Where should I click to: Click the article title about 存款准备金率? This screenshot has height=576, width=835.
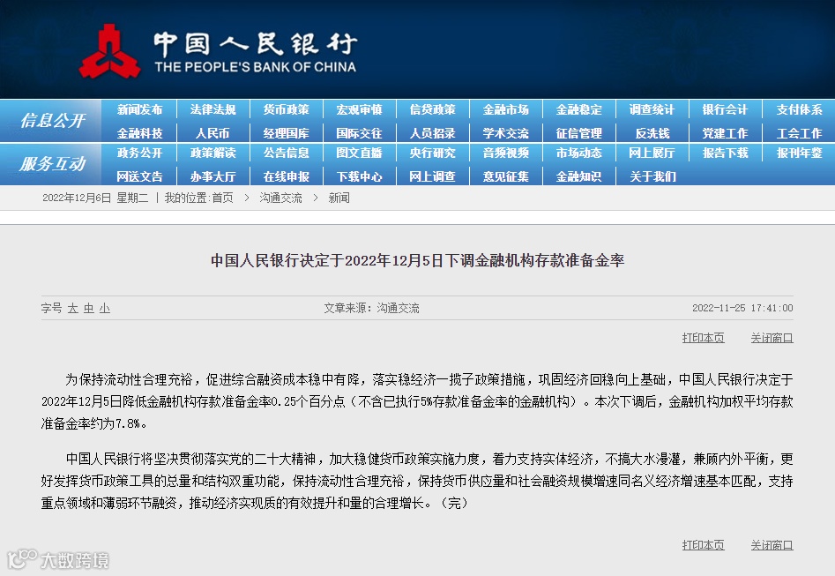[x=418, y=260]
